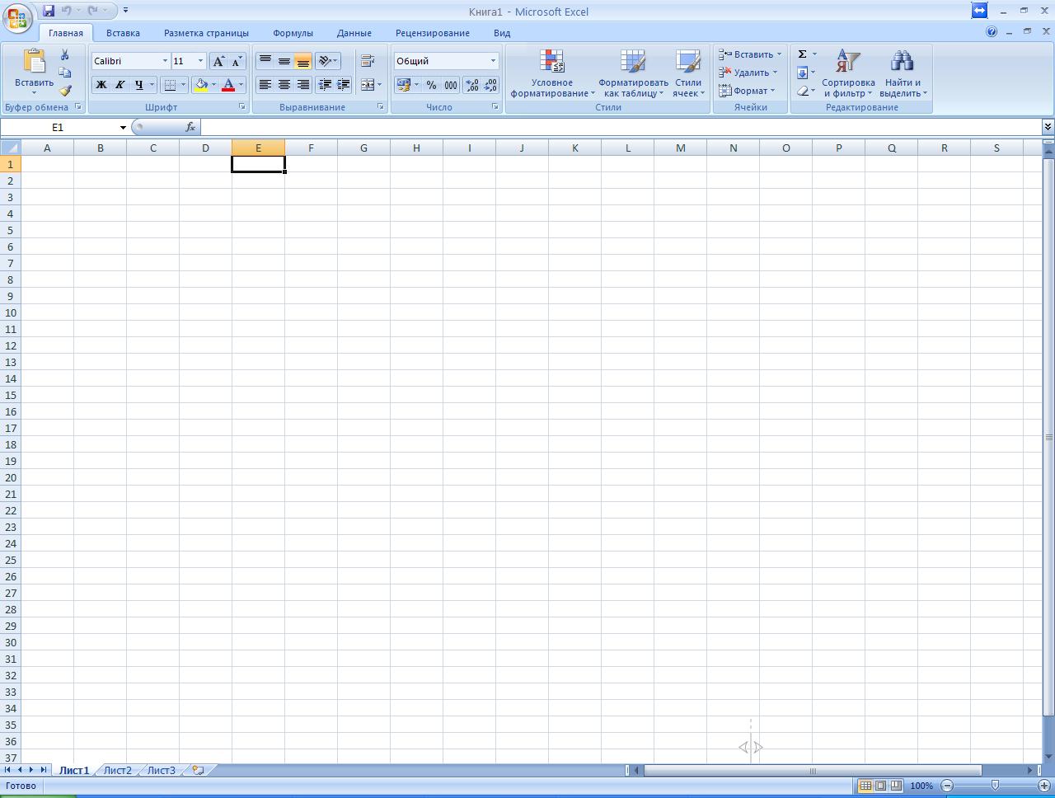Toggle italic К formatting

(120, 85)
